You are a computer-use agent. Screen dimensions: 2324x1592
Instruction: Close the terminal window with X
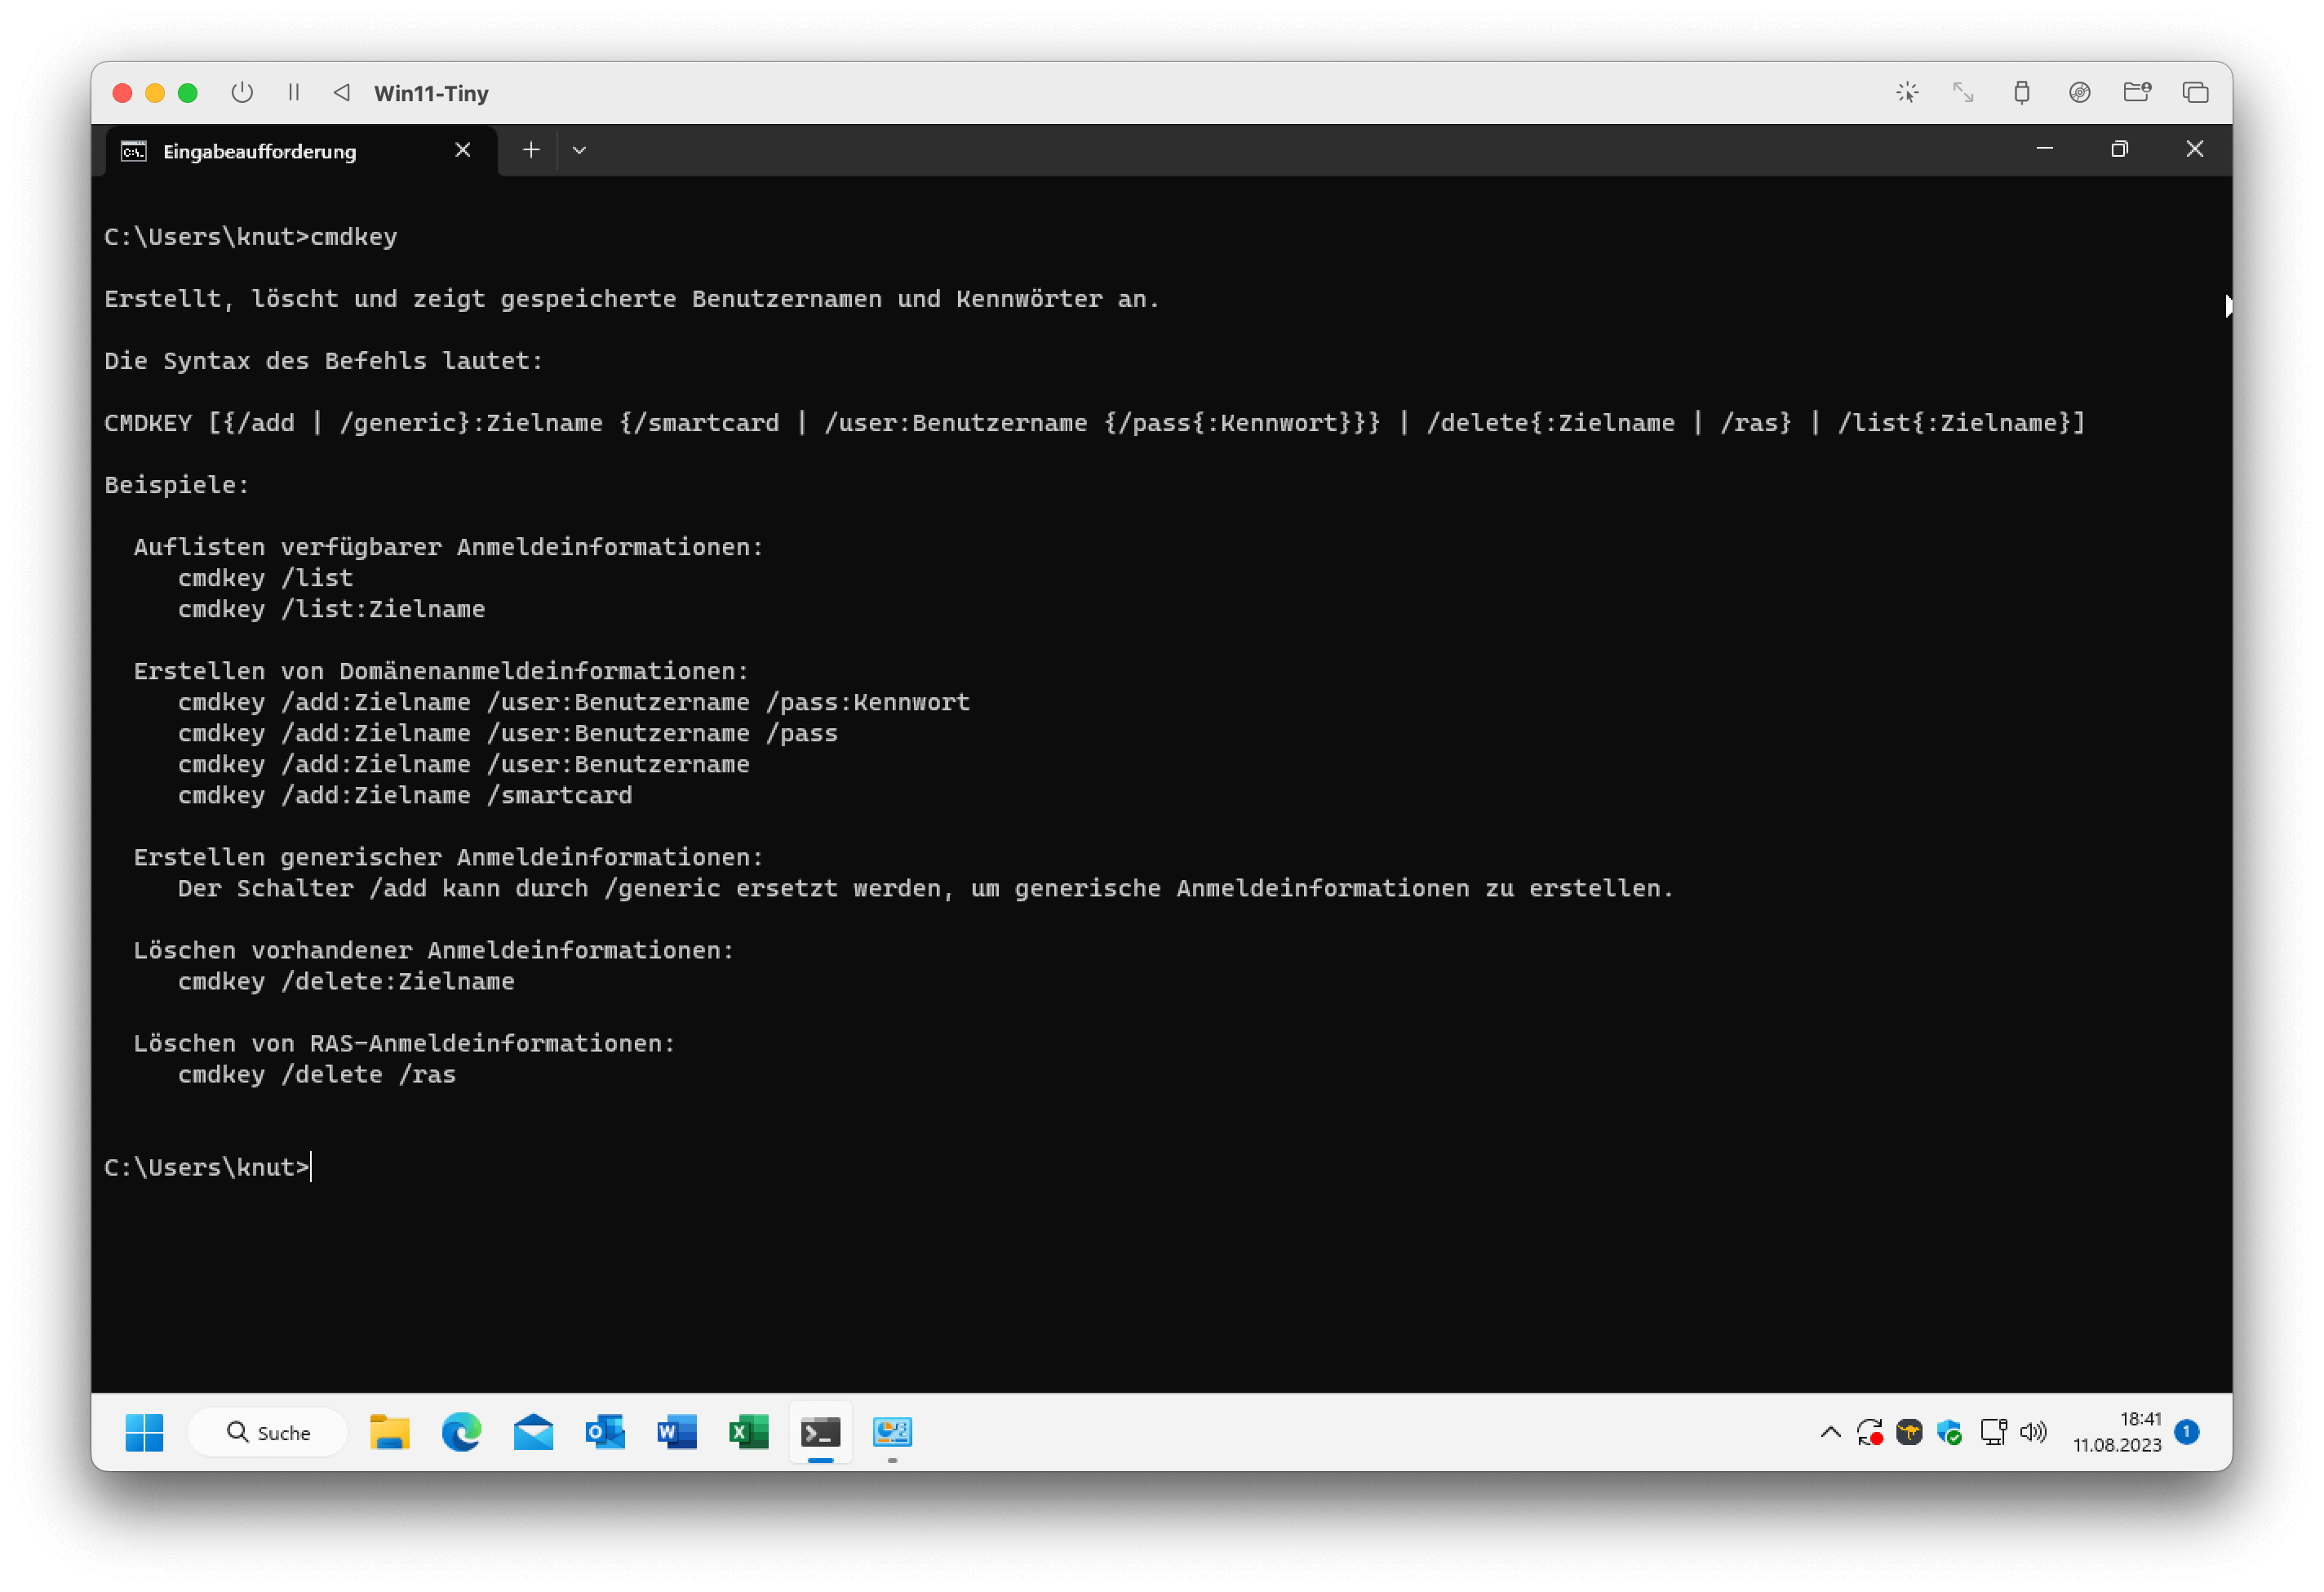[2194, 149]
